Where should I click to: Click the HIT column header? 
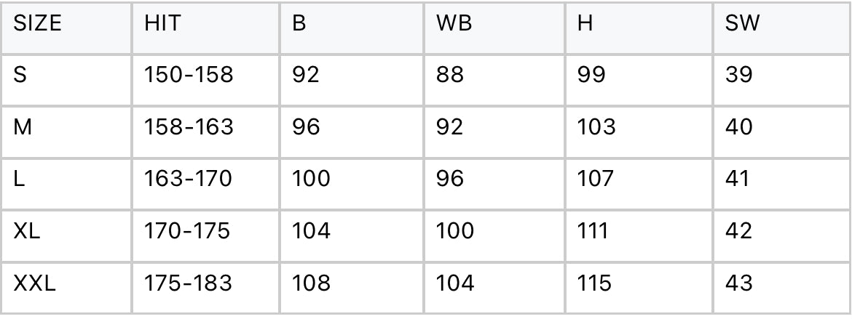coord(162,24)
